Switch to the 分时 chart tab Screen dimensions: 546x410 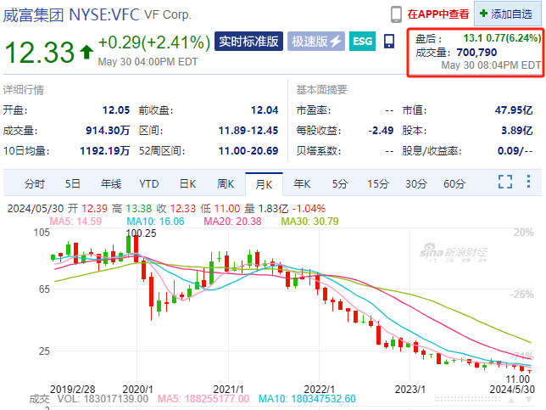pos(35,183)
